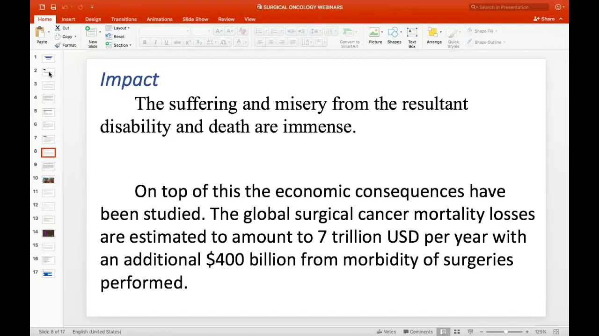Viewport: 599px width, 336px height.
Task: Click the Numbering list icon
Action: 274,31
